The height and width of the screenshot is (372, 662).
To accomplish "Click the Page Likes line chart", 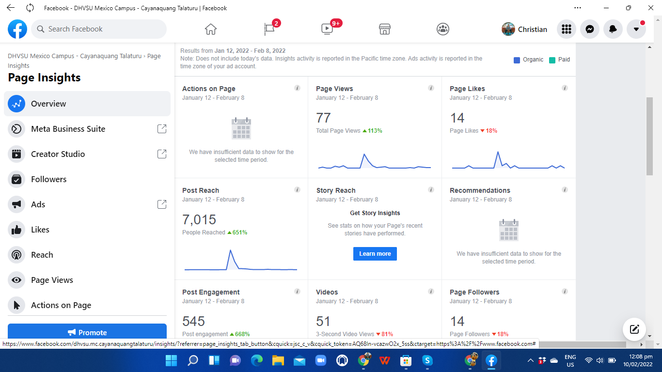I will [508, 161].
